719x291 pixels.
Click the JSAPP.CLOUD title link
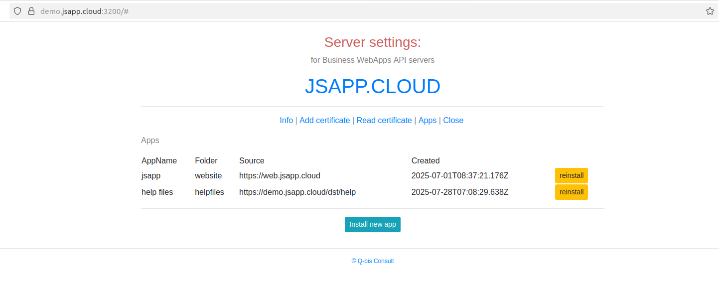point(372,86)
